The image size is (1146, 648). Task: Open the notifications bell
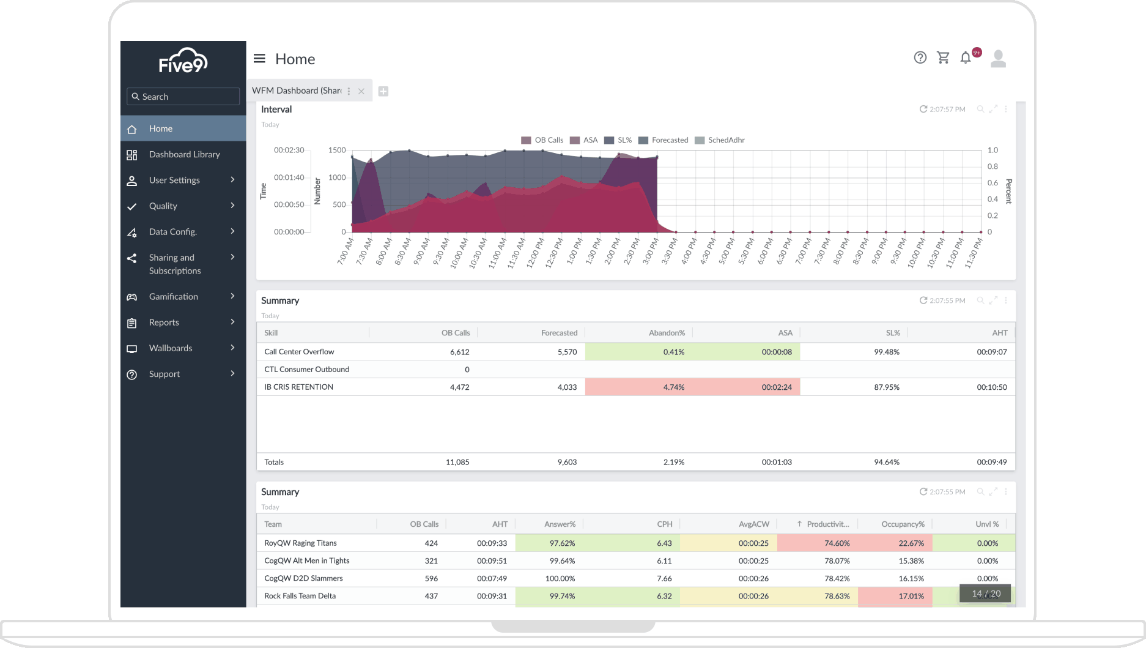966,58
